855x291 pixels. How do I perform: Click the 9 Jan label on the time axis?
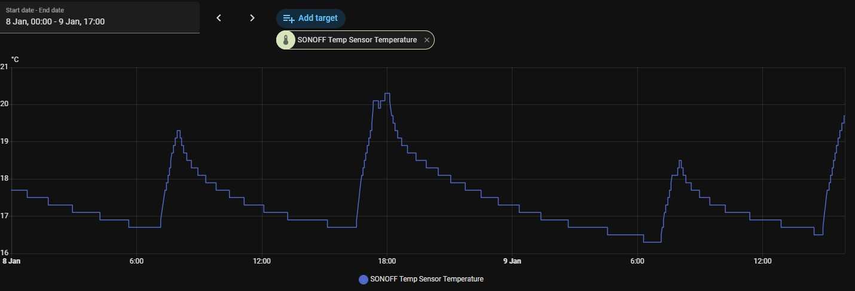coord(512,261)
